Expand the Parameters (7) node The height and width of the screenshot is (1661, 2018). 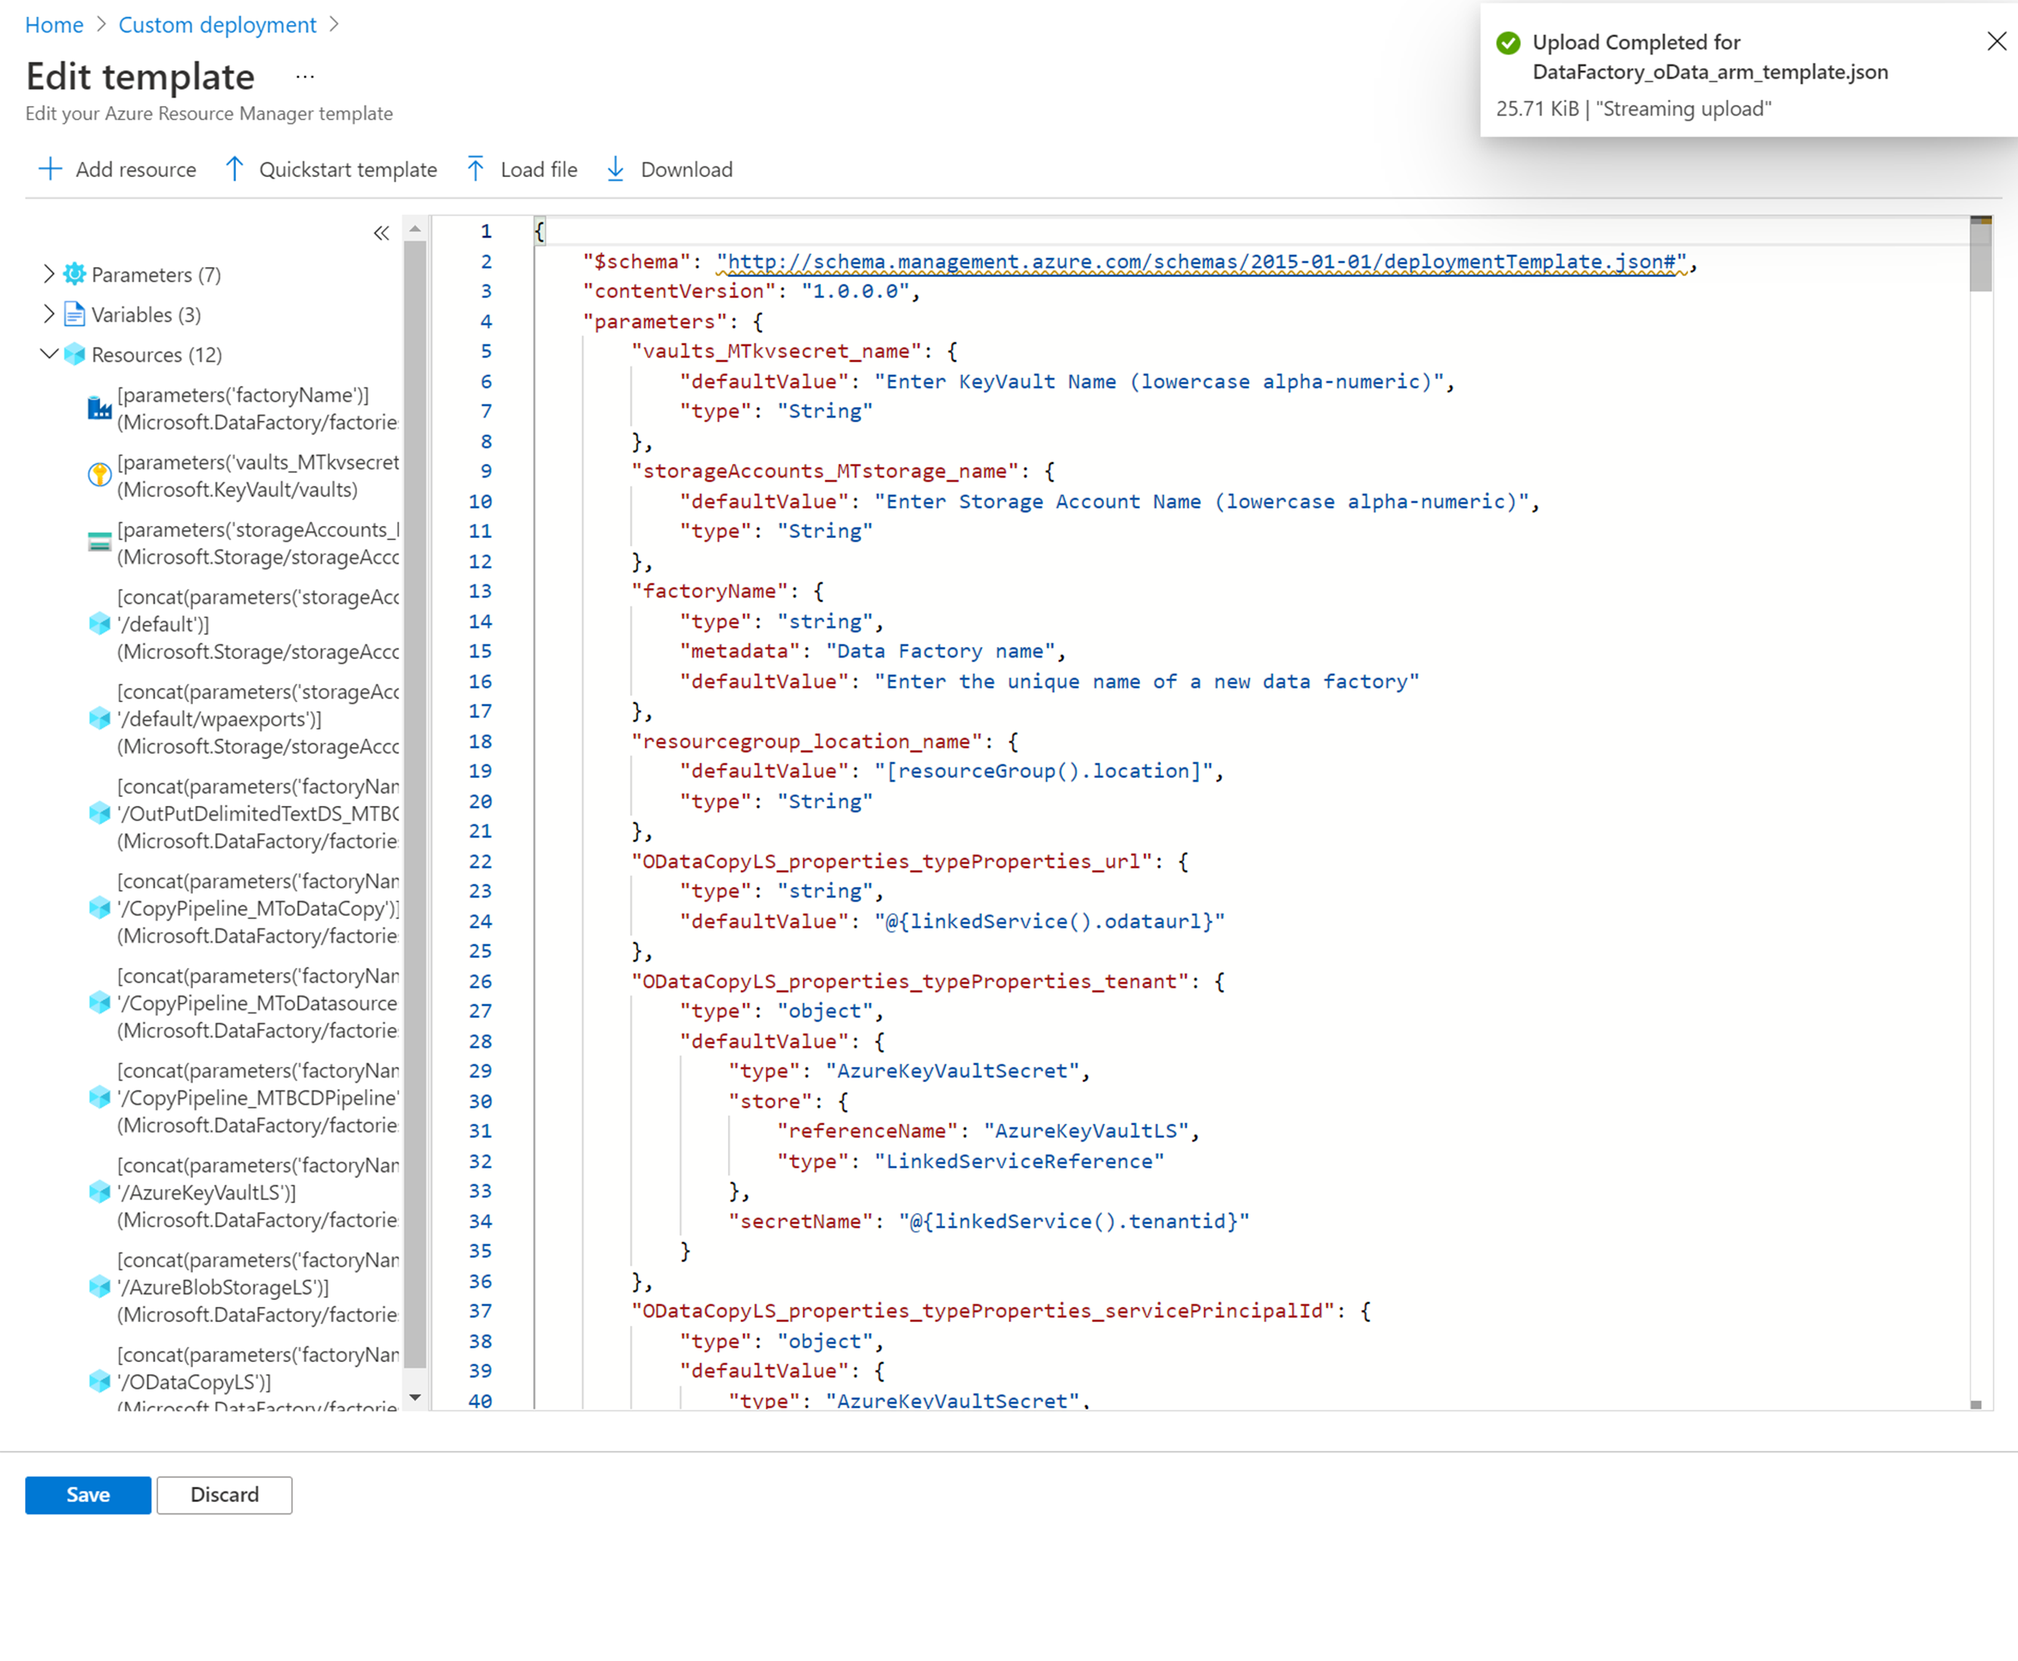coord(48,274)
